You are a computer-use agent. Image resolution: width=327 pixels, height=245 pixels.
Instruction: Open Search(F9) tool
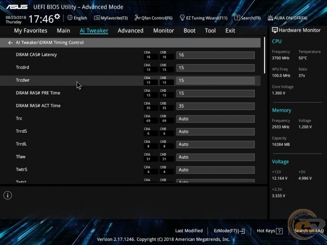[247, 18]
